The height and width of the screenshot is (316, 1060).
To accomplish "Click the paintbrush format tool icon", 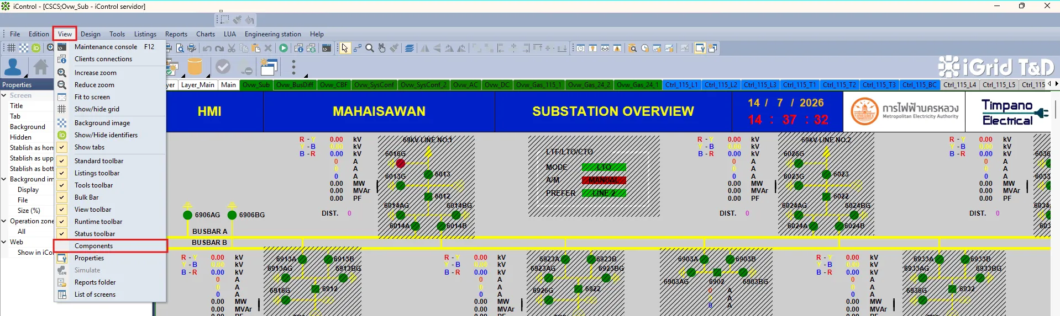I will coord(394,49).
